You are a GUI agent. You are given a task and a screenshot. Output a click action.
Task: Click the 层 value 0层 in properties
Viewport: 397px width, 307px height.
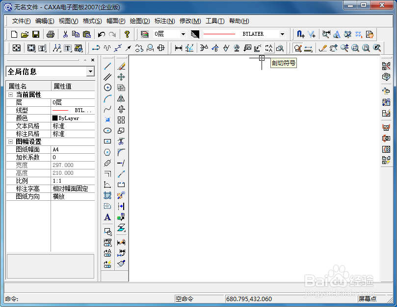73,102
